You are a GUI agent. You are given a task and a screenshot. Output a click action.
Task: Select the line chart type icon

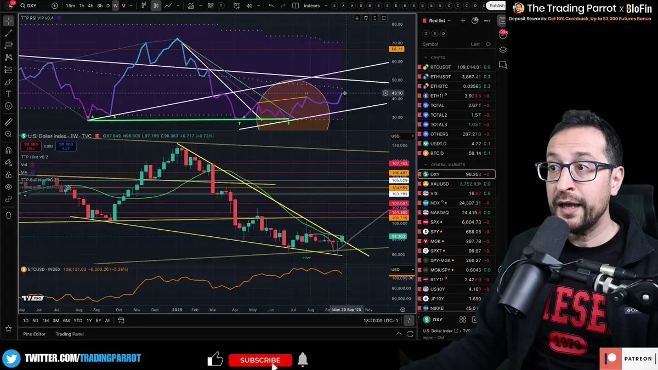168,5
